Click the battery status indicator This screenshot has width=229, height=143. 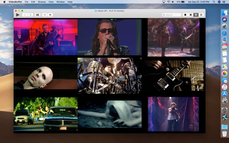point(181,2)
